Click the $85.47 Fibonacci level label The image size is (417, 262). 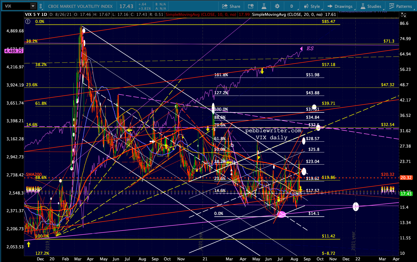[x=328, y=22]
